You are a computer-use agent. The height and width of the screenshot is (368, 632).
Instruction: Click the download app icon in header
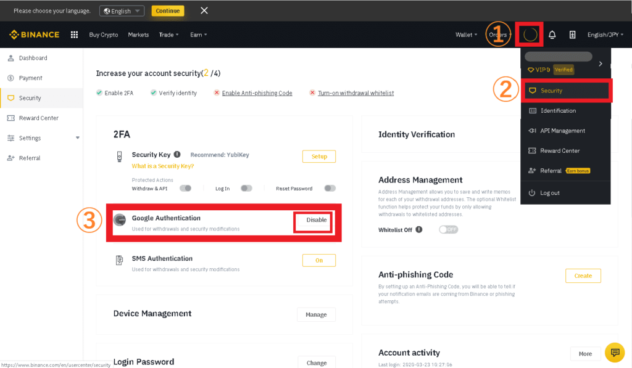(x=572, y=35)
